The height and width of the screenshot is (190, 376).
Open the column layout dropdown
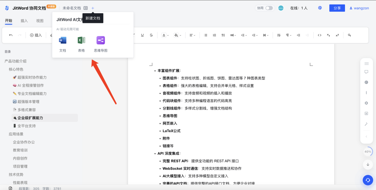pos(266,35)
